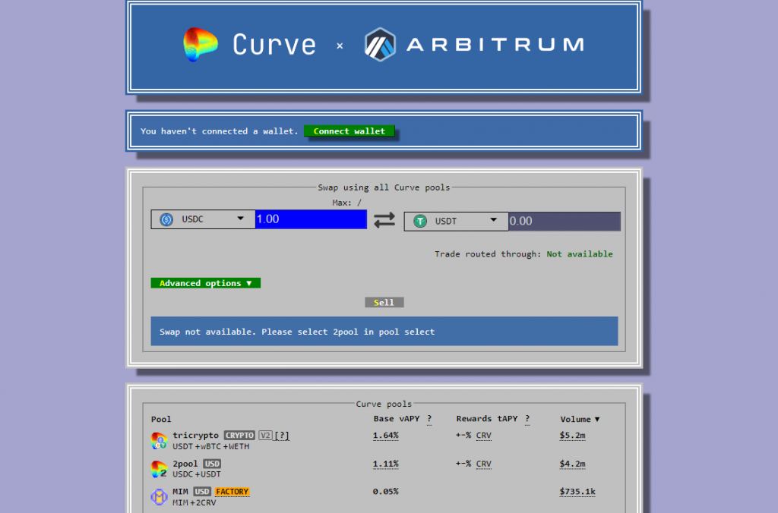Click the Sell button
The height and width of the screenshot is (513, 778).
tap(384, 302)
